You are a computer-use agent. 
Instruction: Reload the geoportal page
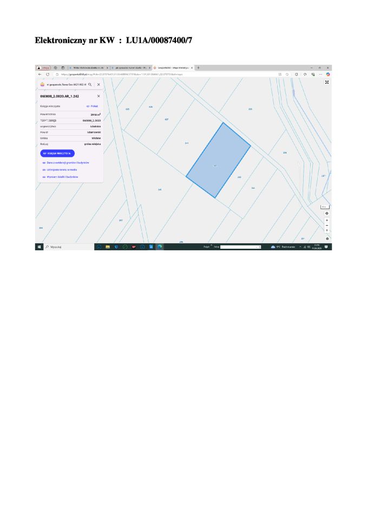point(48,75)
